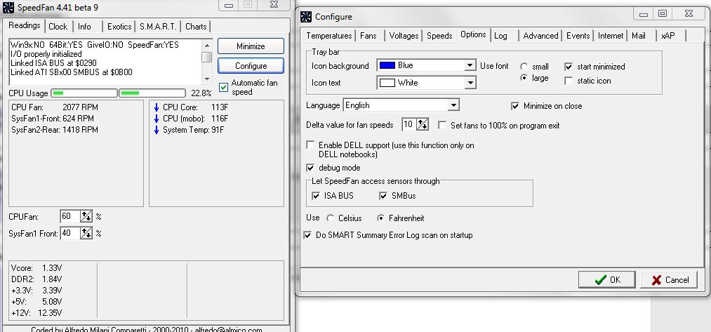Uncheck the start minimized option
Image resolution: width=711 pixels, height=332 pixels.
pyautogui.click(x=569, y=67)
